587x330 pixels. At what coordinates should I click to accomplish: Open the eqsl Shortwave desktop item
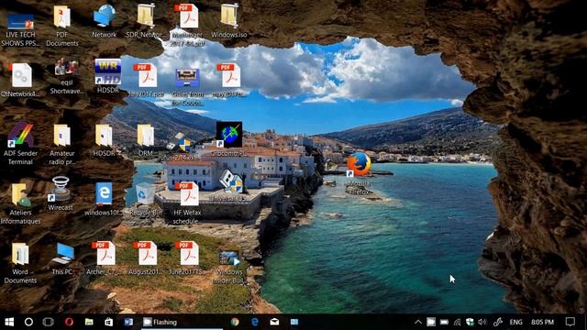[x=66, y=77]
